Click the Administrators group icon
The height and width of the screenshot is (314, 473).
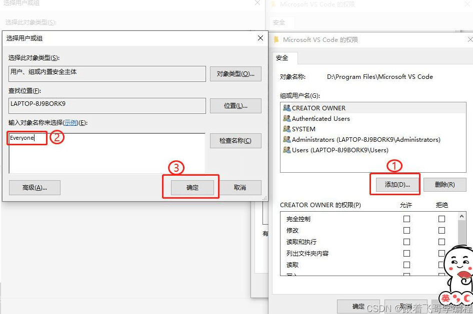(286, 139)
